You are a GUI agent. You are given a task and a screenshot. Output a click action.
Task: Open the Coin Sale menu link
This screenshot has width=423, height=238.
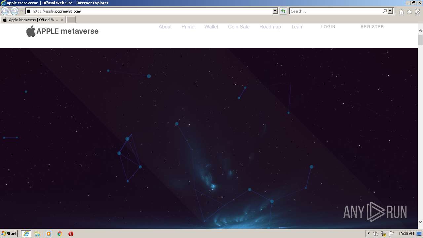click(239, 27)
